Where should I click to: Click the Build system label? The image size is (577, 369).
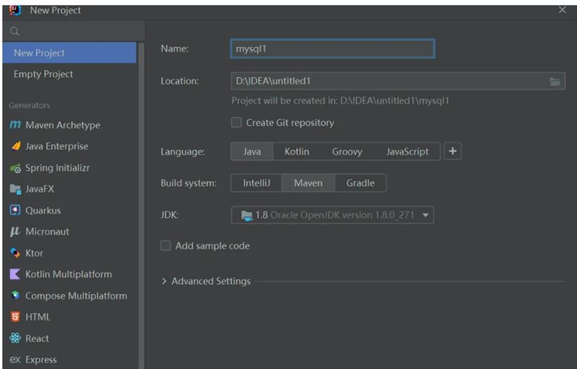[x=189, y=183]
